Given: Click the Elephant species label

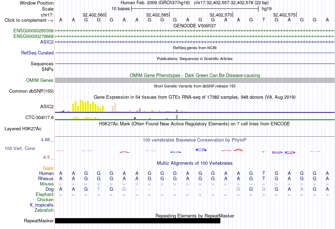Looking at the screenshot, I should click(x=44, y=194).
